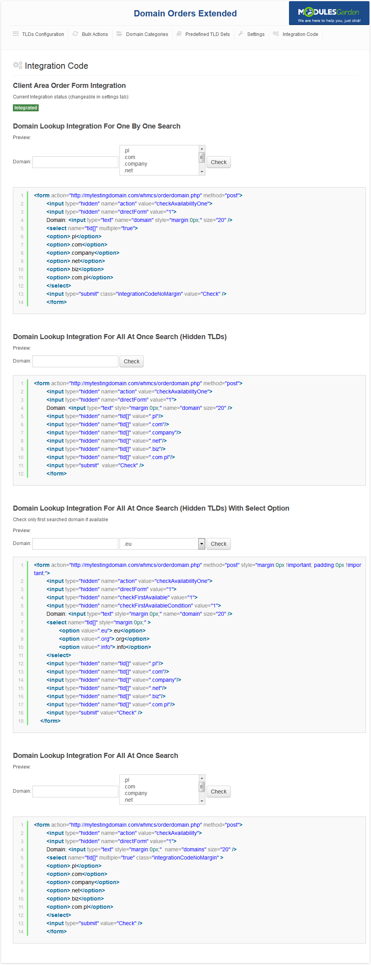The image size is (371, 965).
Task: Select .com in the bottom All At Once TLD list
Action: point(130,786)
